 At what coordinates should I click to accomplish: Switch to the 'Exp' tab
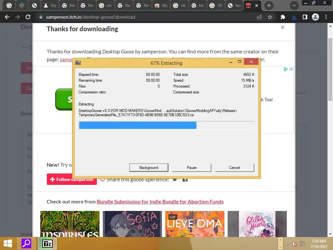[50, 6]
